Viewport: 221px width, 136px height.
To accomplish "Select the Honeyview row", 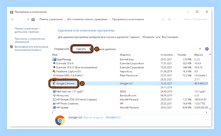I will point(130,95).
